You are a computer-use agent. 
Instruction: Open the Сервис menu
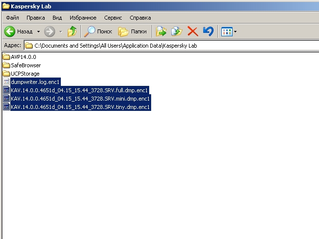pyautogui.click(x=113, y=18)
